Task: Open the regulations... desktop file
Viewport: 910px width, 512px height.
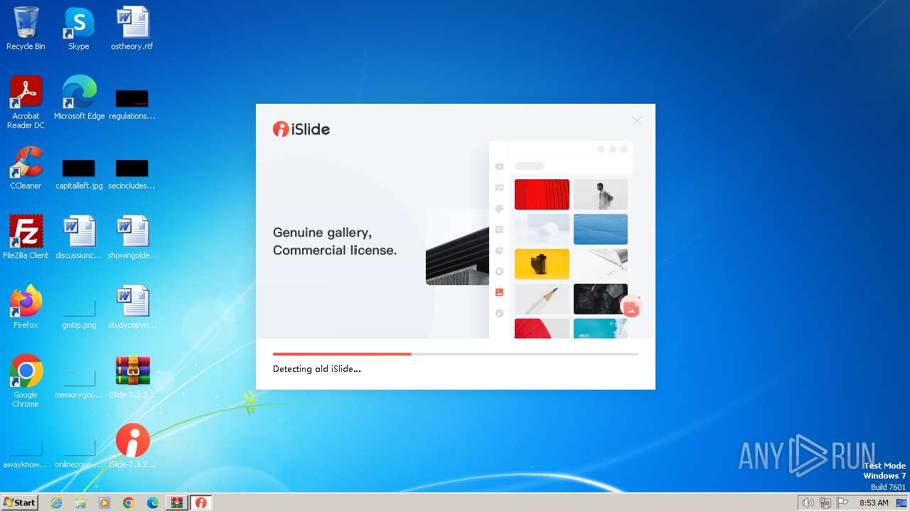Action: [132, 104]
